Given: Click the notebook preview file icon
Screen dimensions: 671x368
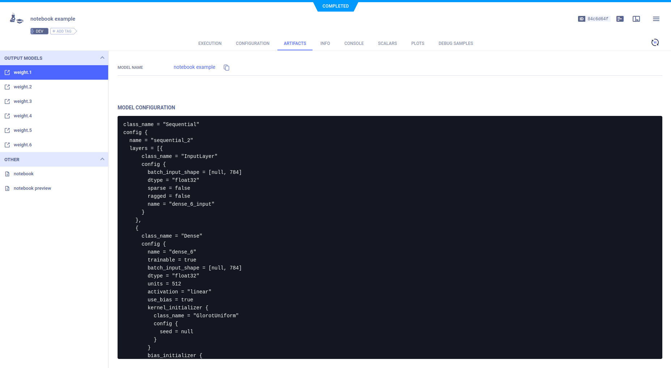Looking at the screenshot, I should (x=7, y=188).
